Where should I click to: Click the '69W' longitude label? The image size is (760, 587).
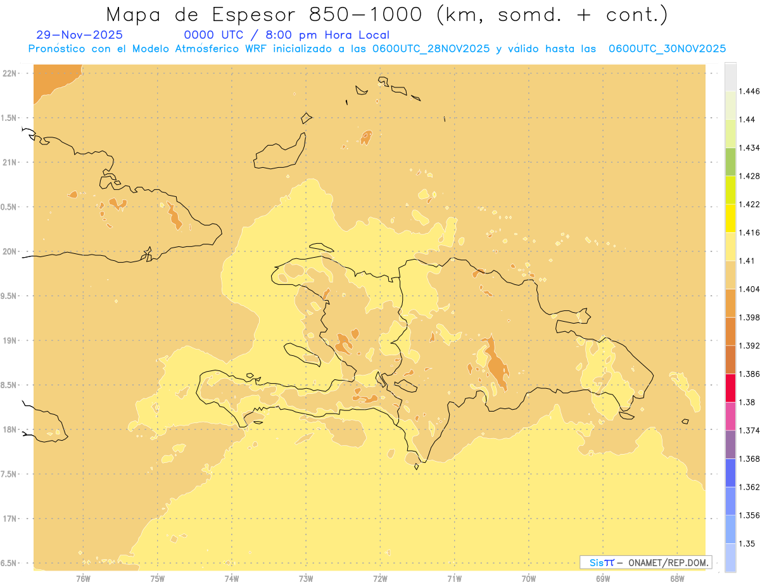(603, 578)
